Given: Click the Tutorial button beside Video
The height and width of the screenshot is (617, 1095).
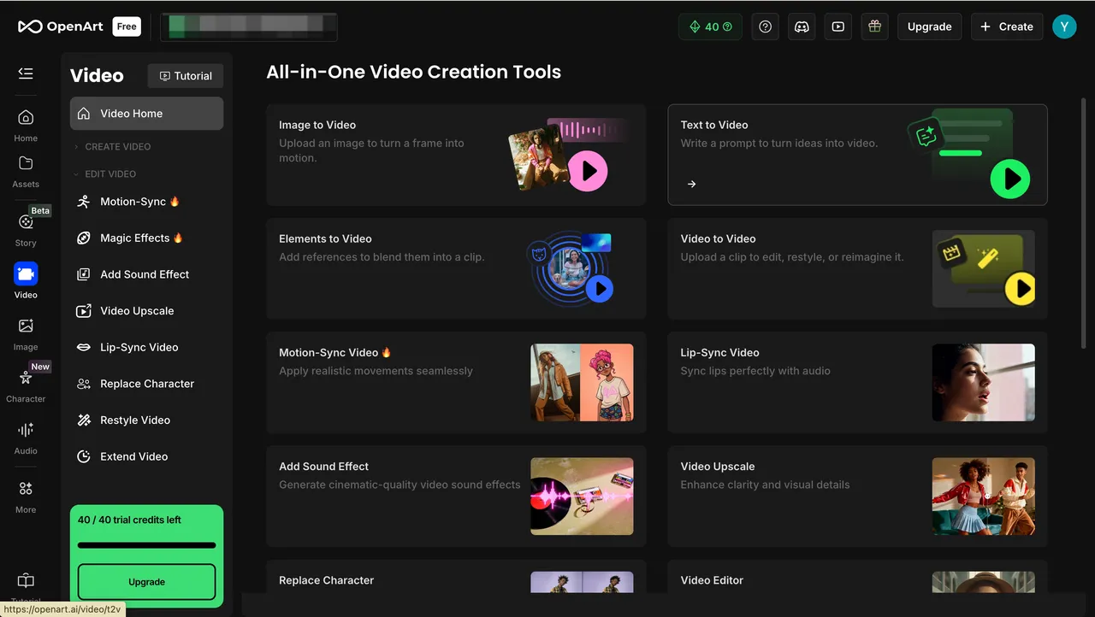Looking at the screenshot, I should [x=186, y=76].
